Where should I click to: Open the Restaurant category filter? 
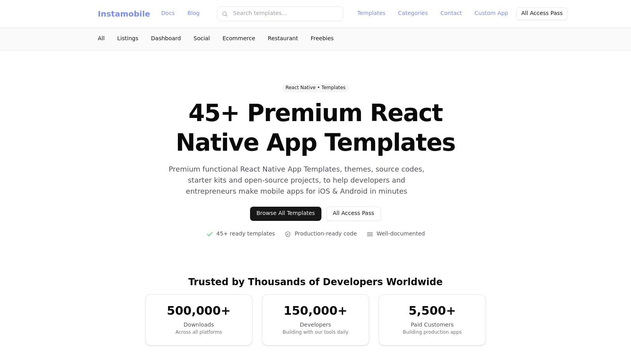(283, 38)
